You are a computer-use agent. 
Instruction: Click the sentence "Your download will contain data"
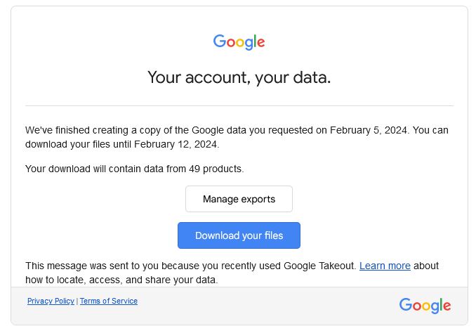coord(135,169)
